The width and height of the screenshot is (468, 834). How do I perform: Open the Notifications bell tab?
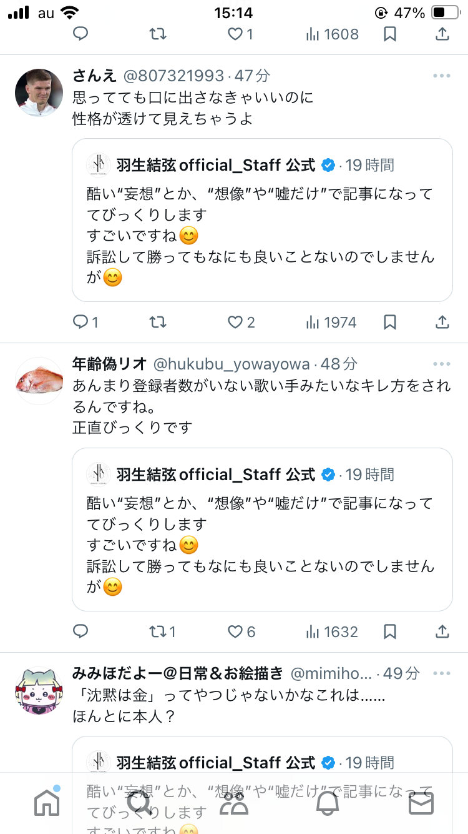coord(328,803)
